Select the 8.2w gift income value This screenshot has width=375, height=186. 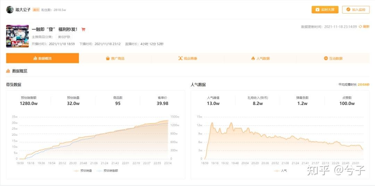tap(258, 104)
